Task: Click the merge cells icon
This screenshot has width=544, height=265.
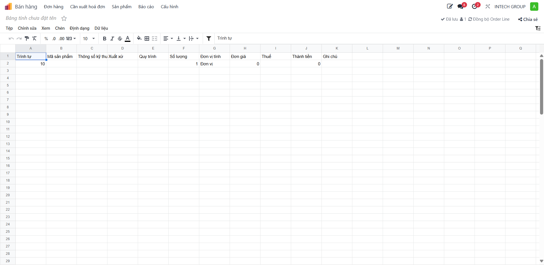Action: pos(154,38)
